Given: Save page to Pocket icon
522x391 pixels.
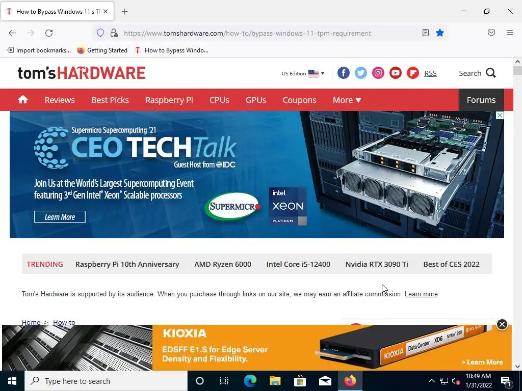Looking at the screenshot, I should click(491, 33).
